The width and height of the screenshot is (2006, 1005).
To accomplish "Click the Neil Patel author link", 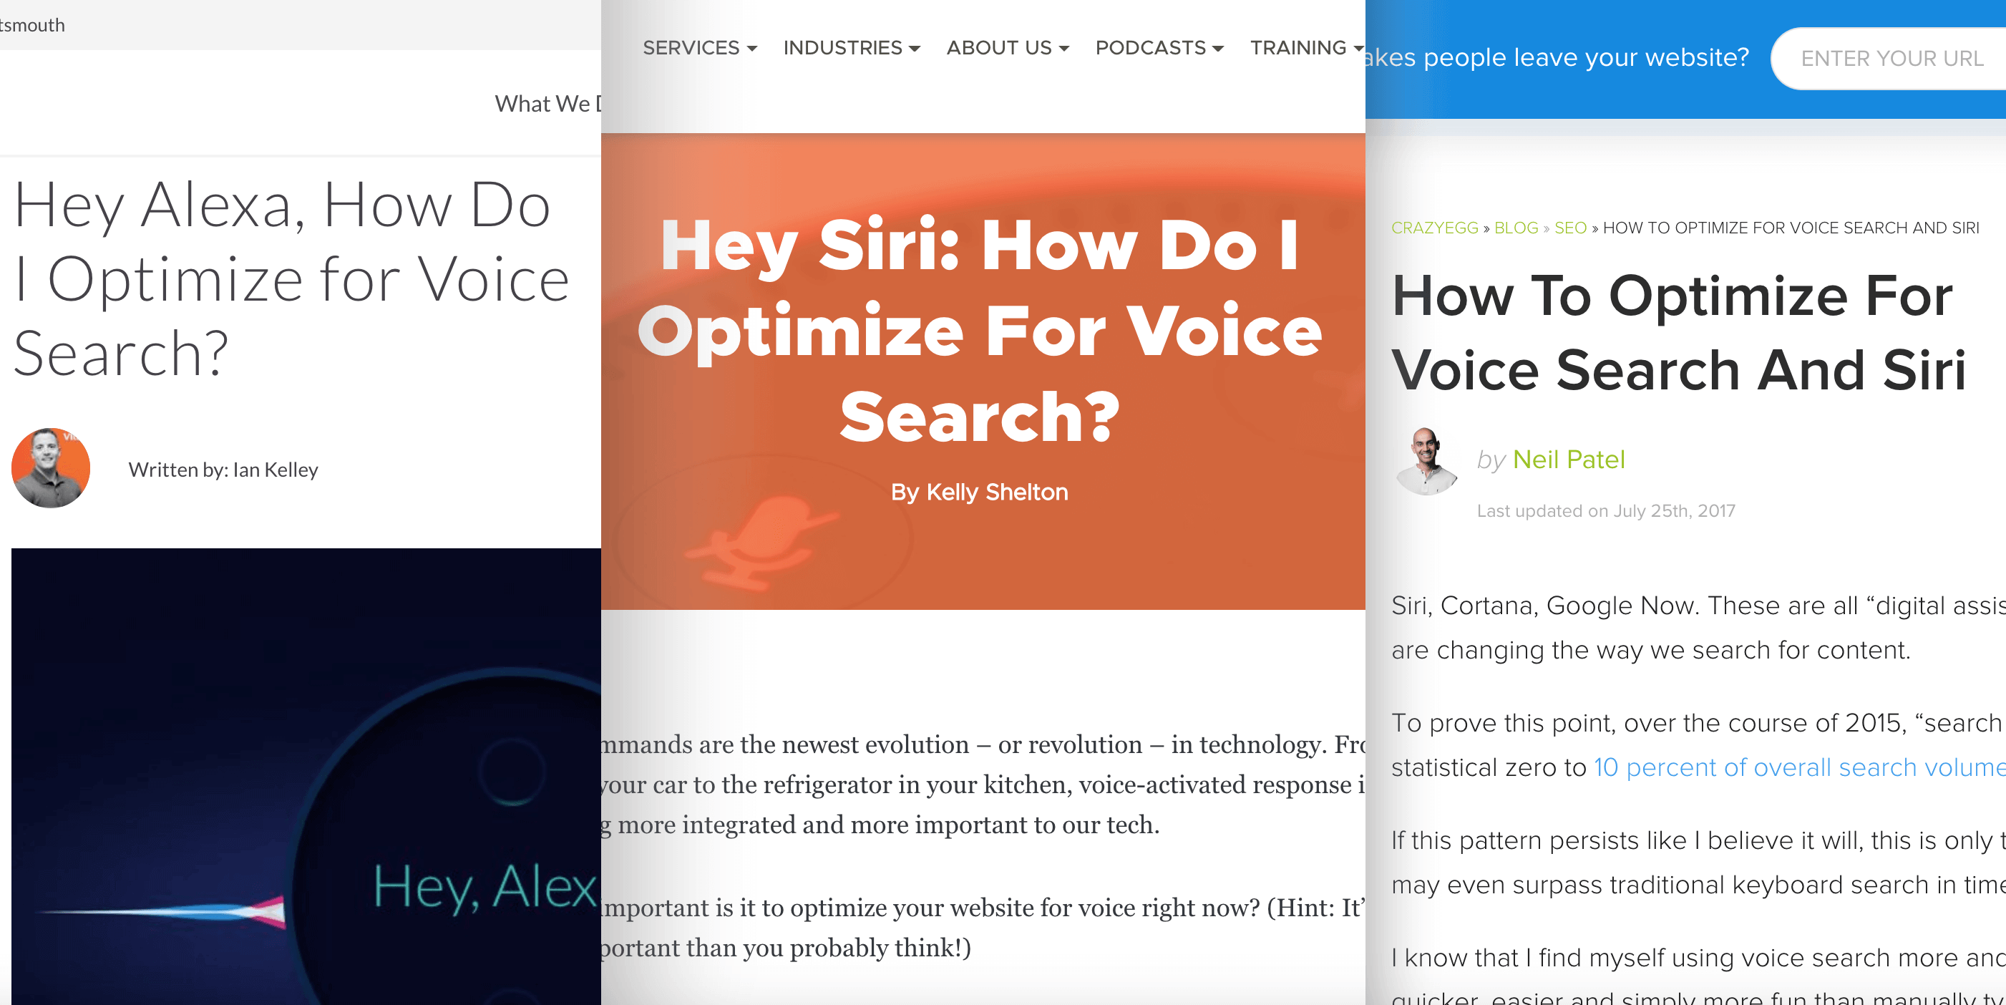I will [x=1568, y=457].
